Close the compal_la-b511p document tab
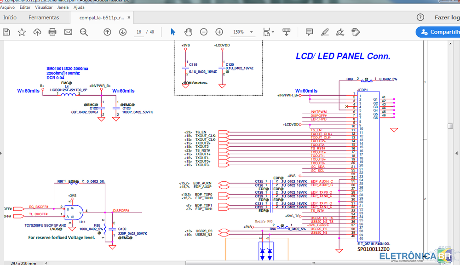This screenshot has height=265, width=460. click(129, 17)
